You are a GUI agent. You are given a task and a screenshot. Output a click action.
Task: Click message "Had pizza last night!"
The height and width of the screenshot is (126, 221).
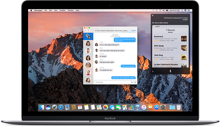click(107, 62)
